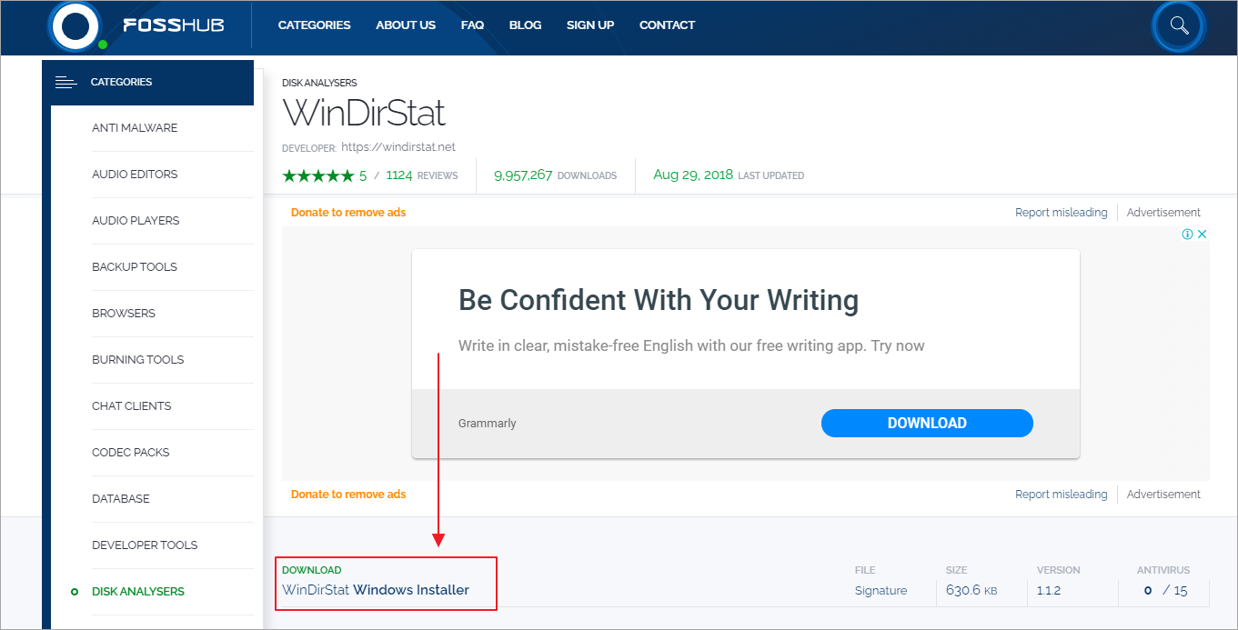
Task: Click the ad headline 'Be Confident With Your Writing'
Action: tap(659, 300)
